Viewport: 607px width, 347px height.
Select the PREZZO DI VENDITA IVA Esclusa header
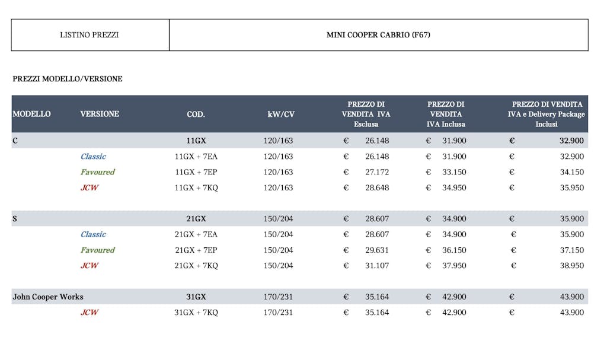pyautogui.click(x=366, y=114)
